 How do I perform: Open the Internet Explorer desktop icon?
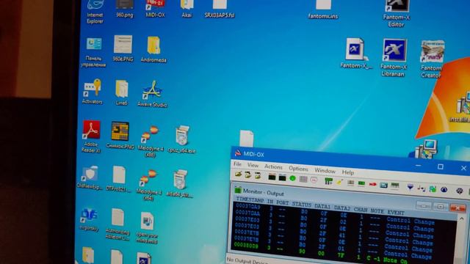coord(95,12)
